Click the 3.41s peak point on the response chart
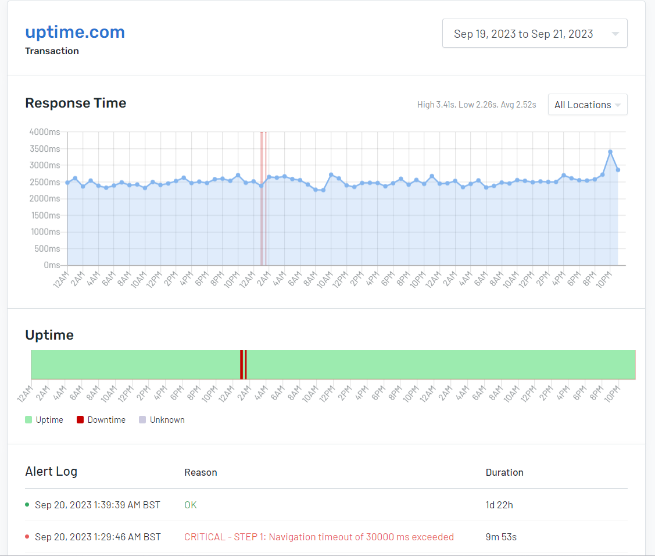Image resolution: width=655 pixels, height=556 pixels. pyautogui.click(x=611, y=151)
